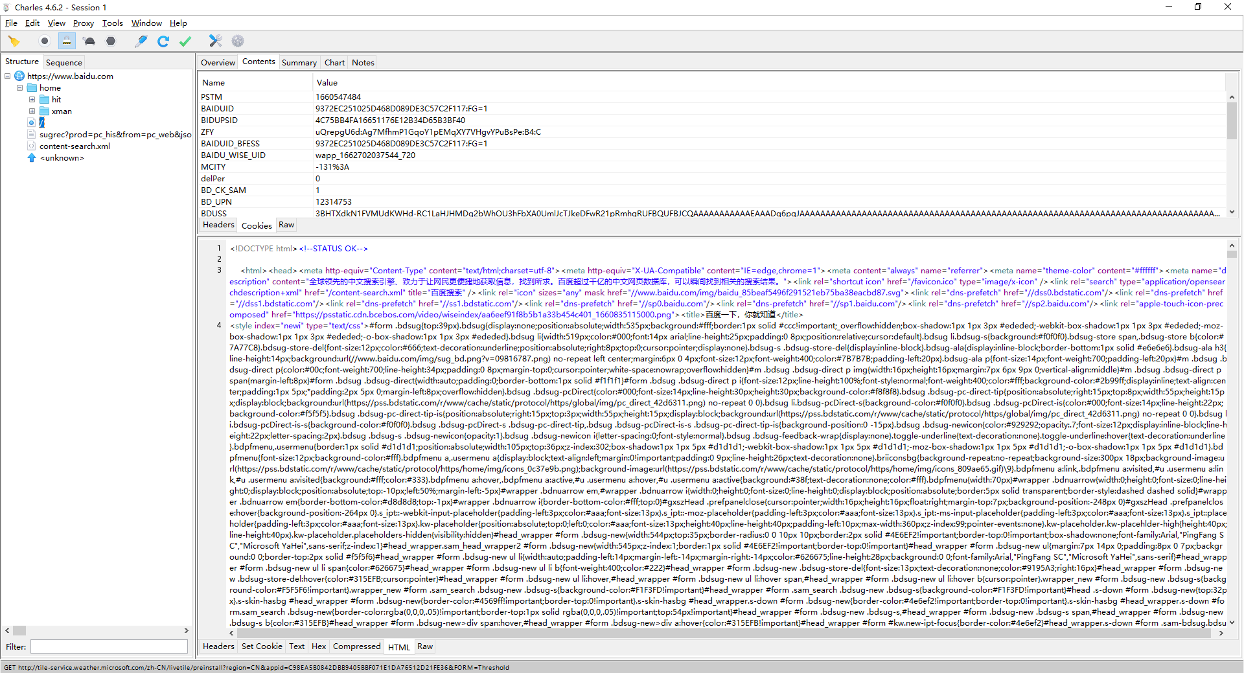
Task: Open the File menu
Action: coord(11,23)
